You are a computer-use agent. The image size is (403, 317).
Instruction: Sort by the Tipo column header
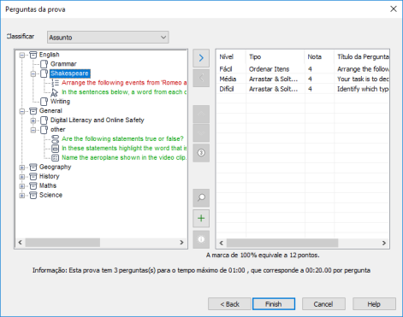point(276,56)
